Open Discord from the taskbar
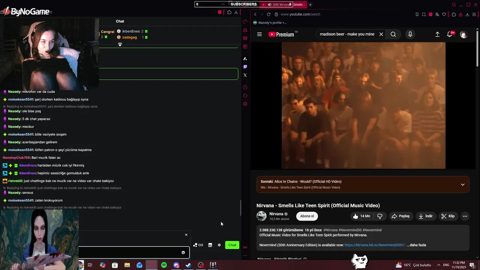The width and height of the screenshot is (480, 270). pos(176,265)
